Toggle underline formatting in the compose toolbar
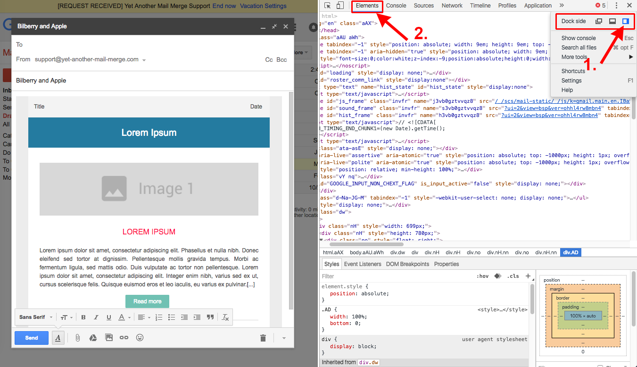Screen dimensions: 637x367 pyautogui.click(x=109, y=317)
